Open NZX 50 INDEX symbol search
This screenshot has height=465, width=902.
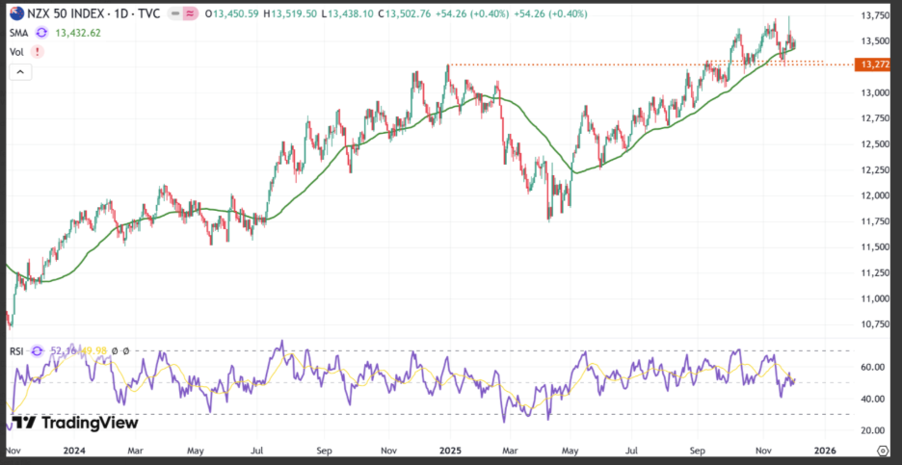click(64, 13)
